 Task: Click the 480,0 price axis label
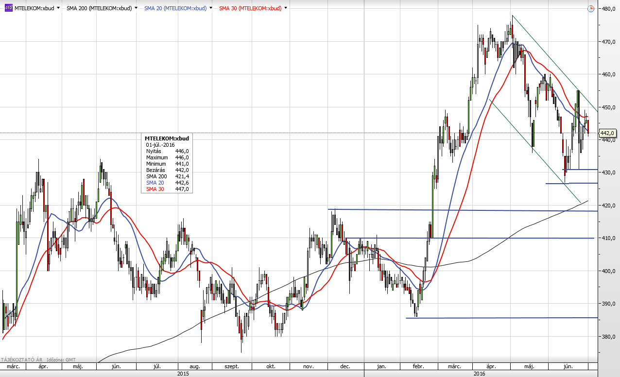pos(609,9)
